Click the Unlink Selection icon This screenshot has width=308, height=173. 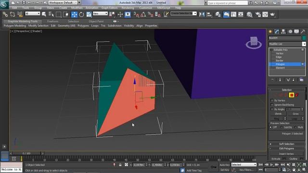[13, 14]
